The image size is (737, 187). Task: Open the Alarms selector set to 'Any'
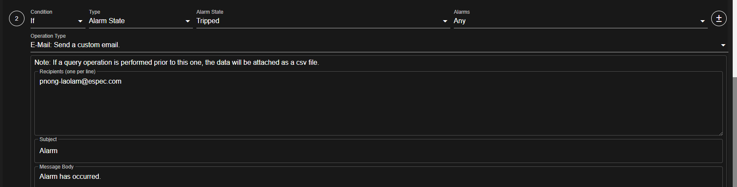pyautogui.click(x=581, y=21)
